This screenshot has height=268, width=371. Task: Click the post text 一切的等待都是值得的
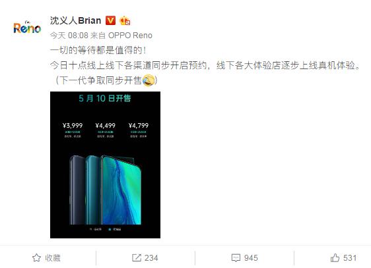pyautogui.click(x=98, y=50)
